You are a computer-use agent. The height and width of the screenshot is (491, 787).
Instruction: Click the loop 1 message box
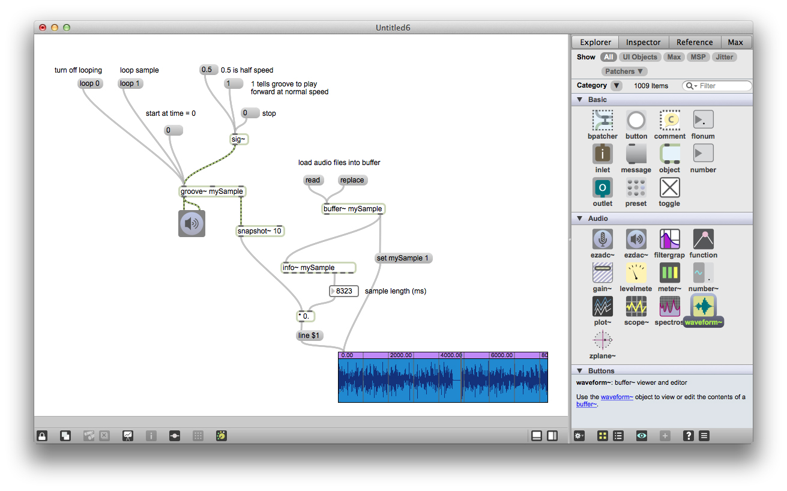click(x=130, y=83)
